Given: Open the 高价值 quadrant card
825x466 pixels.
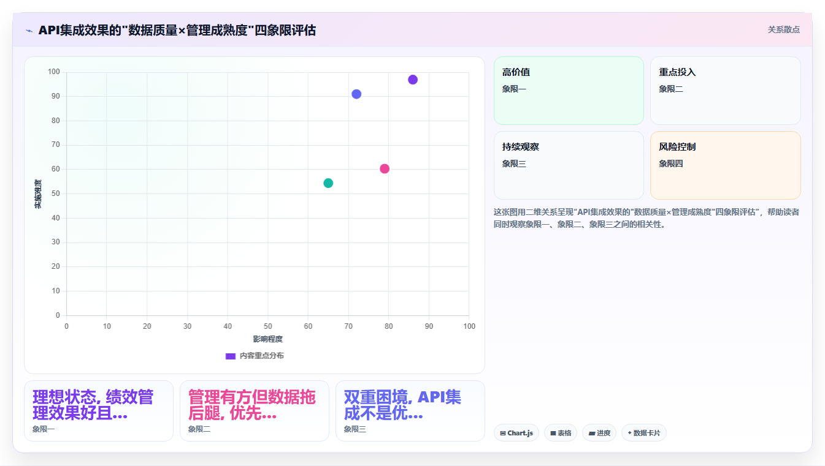Looking at the screenshot, I should pyautogui.click(x=569, y=91).
